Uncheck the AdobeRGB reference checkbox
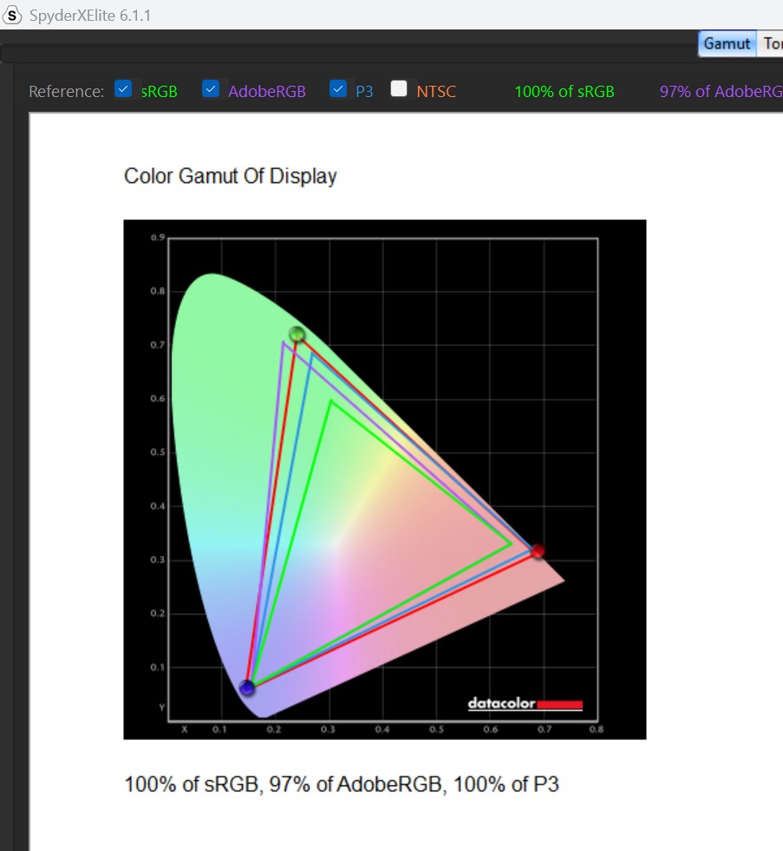The width and height of the screenshot is (783, 851). click(211, 89)
